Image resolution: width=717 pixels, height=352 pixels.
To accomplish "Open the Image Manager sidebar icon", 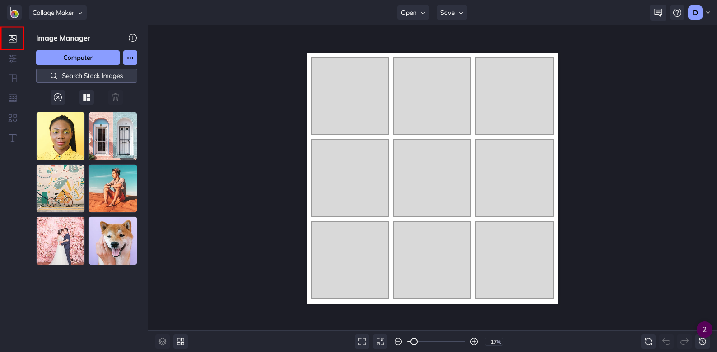I will point(13,39).
